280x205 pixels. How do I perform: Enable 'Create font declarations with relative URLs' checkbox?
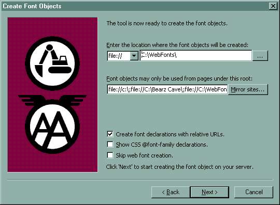[x=110, y=134]
